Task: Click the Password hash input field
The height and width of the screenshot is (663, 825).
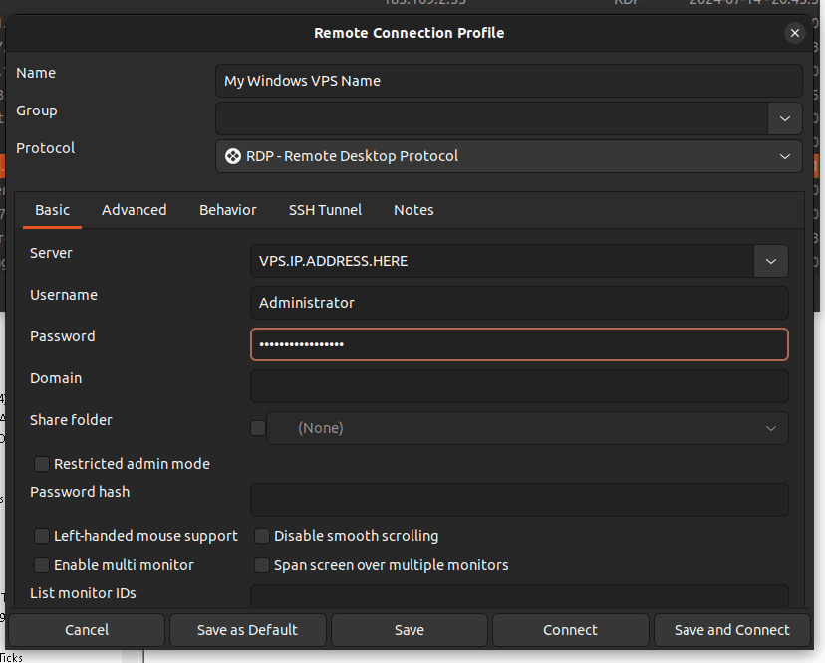Action: point(517,500)
